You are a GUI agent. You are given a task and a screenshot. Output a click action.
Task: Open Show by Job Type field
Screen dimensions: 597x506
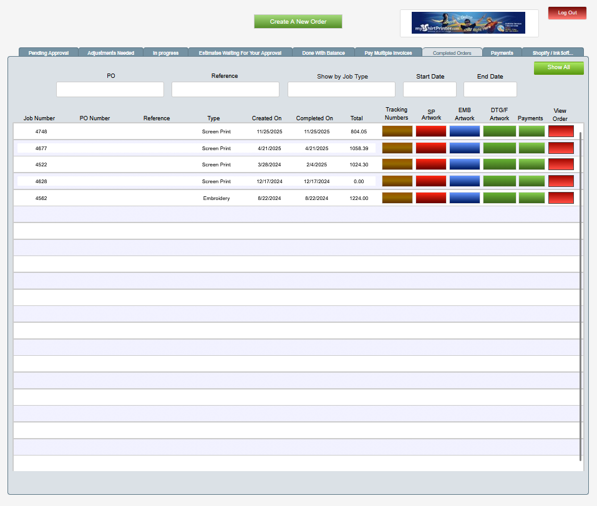(341, 89)
